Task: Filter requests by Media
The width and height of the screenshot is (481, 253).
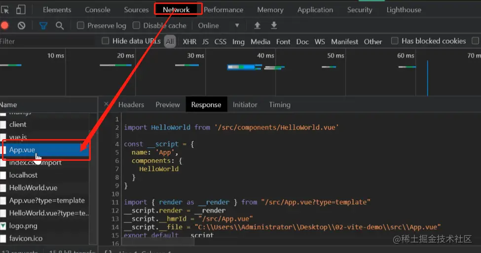Action: click(260, 42)
